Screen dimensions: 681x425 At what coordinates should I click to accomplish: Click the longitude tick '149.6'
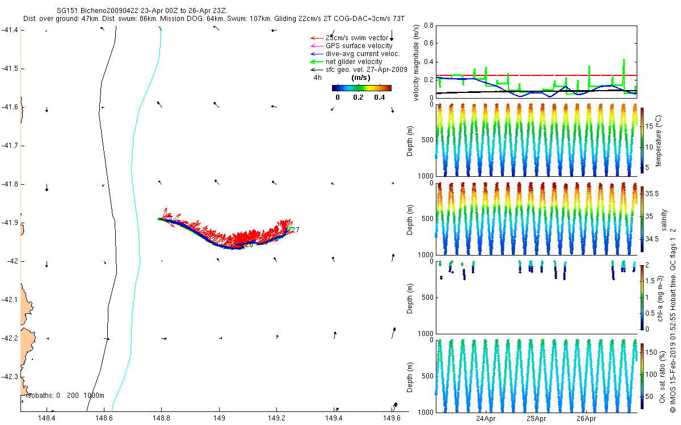pyautogui.click(x=392, y=419)
